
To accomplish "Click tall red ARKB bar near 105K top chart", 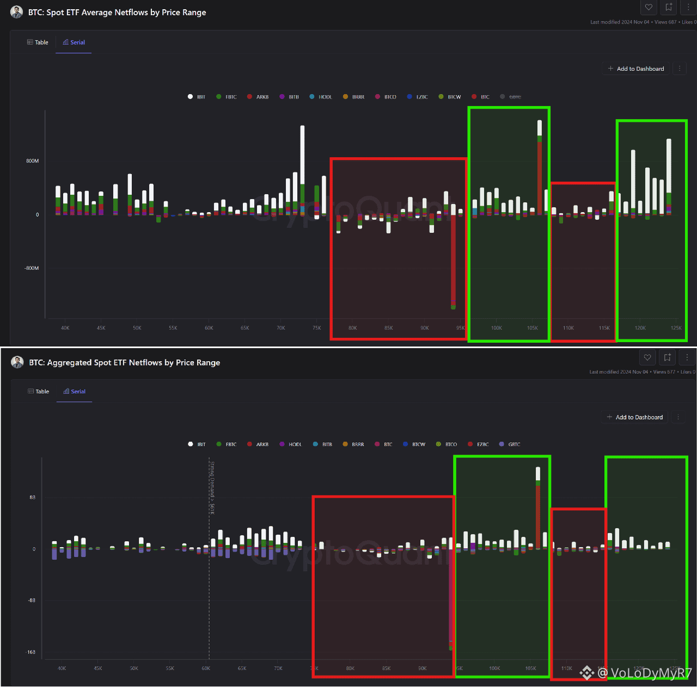I will coord(540,178).
